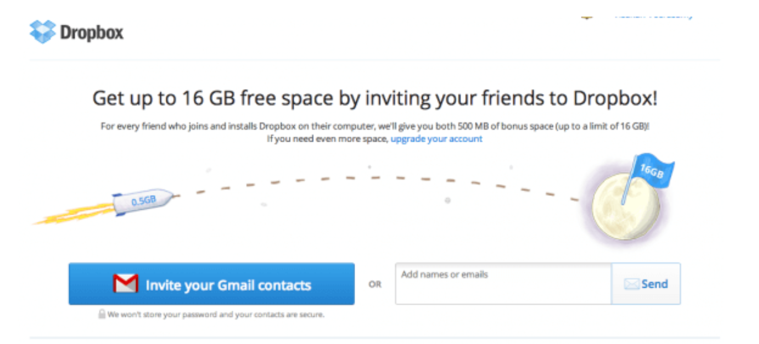Click the rocket labeled 0.5GB
Image resolution: width=759 pixels, height=344 pixels.
pos(144,200)
